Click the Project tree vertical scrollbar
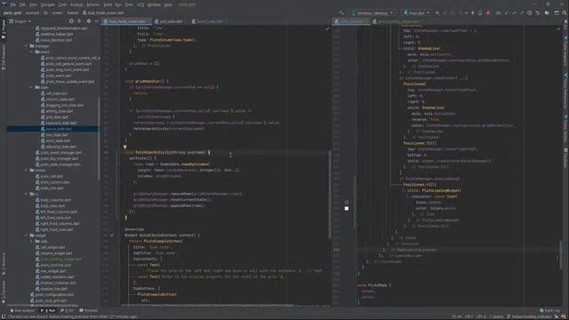Screen dimensions: 569x320 pos(99,138)
